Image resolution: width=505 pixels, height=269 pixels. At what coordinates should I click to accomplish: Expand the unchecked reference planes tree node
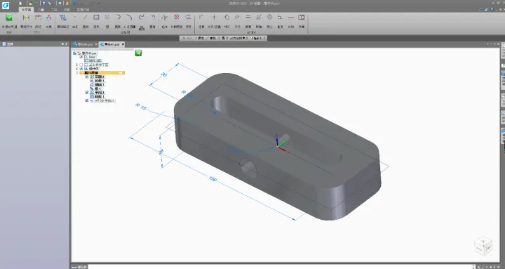point(76,65)
